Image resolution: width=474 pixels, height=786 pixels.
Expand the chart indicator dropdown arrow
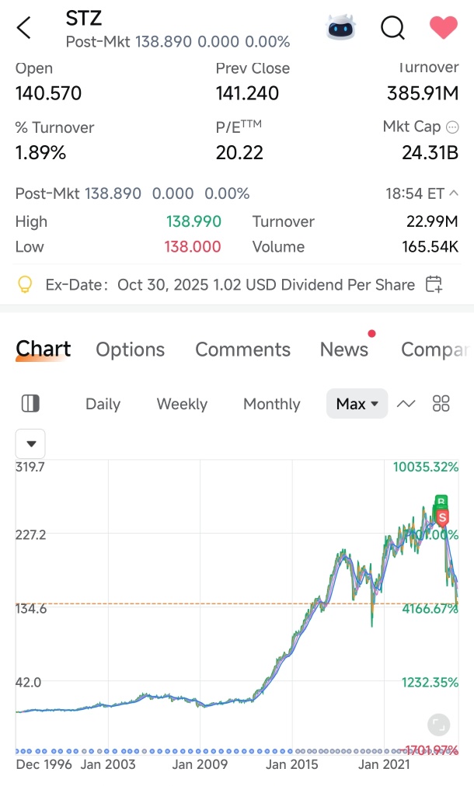[31, 443]
